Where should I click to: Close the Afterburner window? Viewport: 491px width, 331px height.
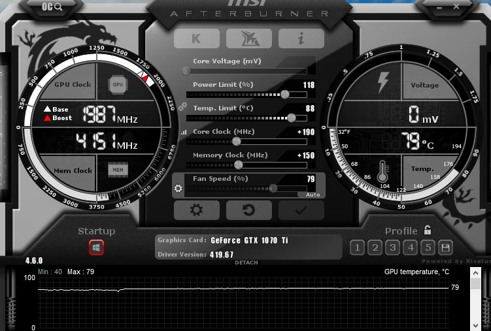point(456,7)
